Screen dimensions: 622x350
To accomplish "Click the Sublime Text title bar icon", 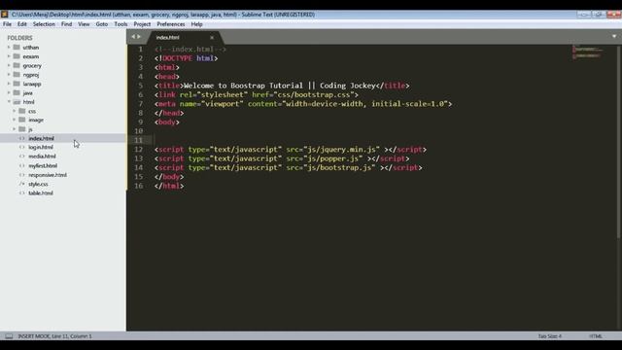I will coord(5,15).
